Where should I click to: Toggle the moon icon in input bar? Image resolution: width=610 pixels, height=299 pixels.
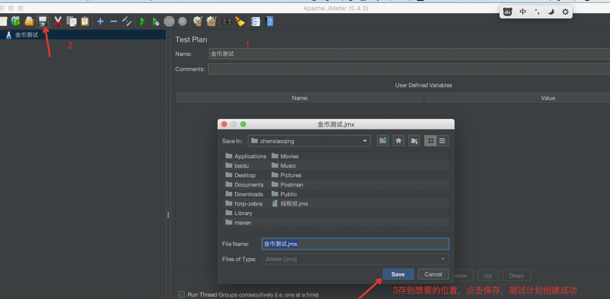pos(551,12)
